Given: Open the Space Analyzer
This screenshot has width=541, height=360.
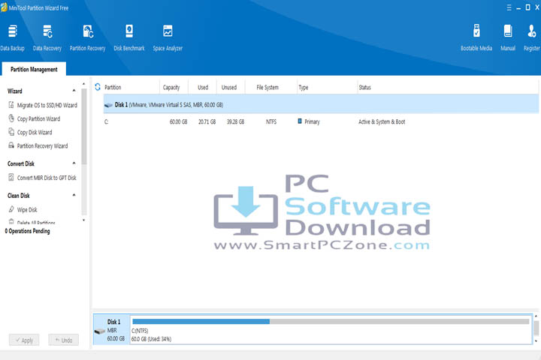Looking at the screenshot, I should click(168, 38).
